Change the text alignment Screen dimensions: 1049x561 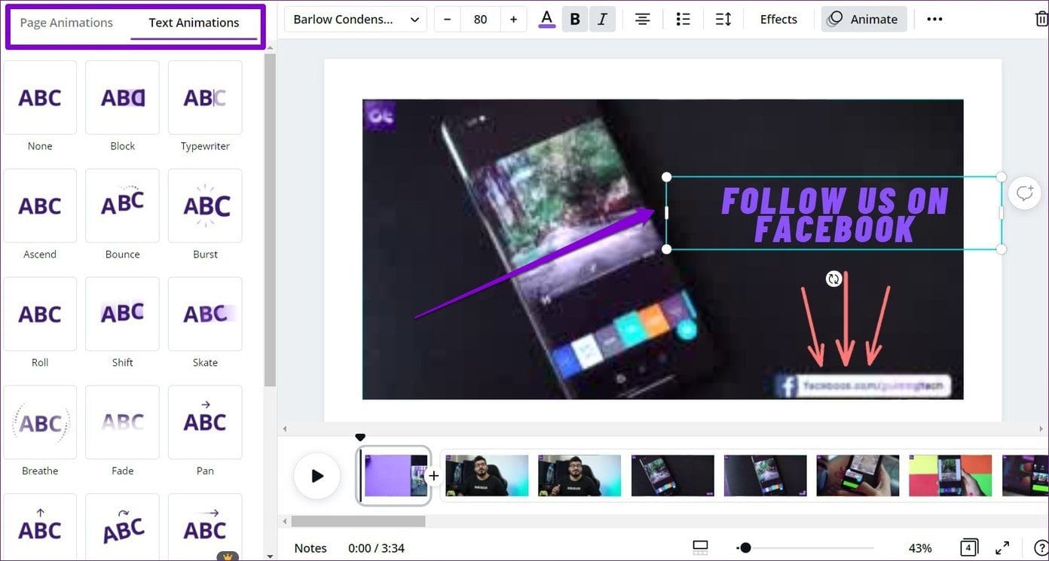coord(642,19)
